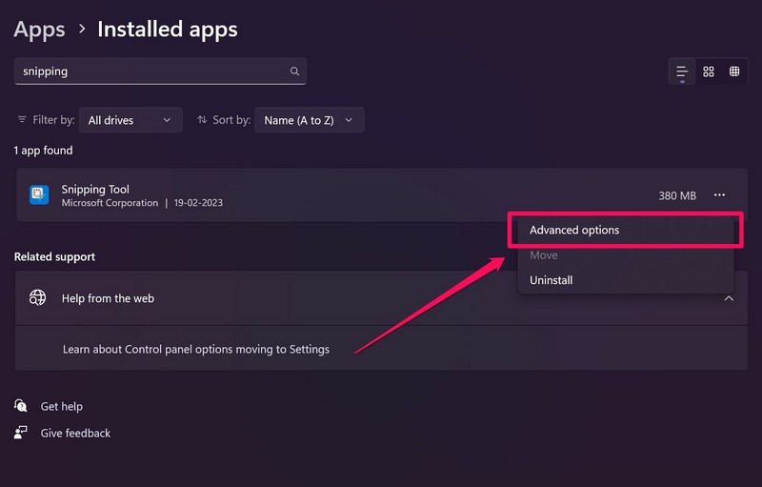
Task: Collapse the Help from the web section
Action: (729, 298)
